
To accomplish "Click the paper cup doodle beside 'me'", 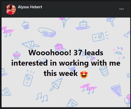I will (x=104, y=71).
